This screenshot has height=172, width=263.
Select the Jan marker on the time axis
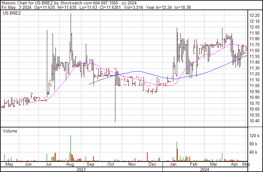[x=173, y=165]
